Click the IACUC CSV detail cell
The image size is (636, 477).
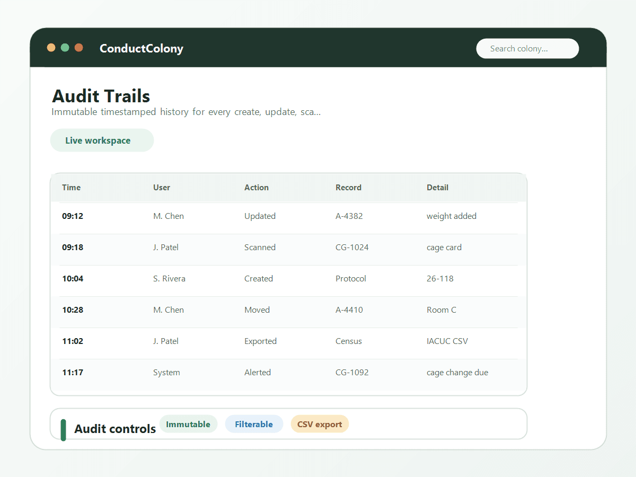tap(447, 341)
